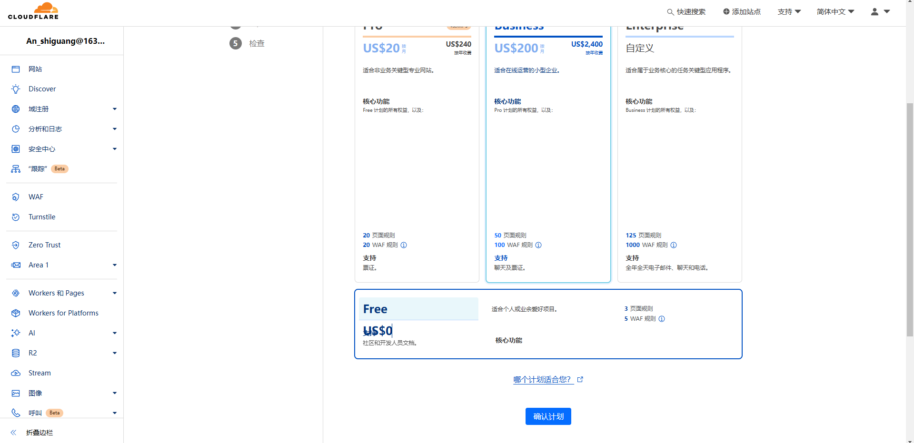Viewport: 914px width, 443px height.
Task: Click the Discover lightbulb icon
Action: pyautogui.click(x=16, y=89)
